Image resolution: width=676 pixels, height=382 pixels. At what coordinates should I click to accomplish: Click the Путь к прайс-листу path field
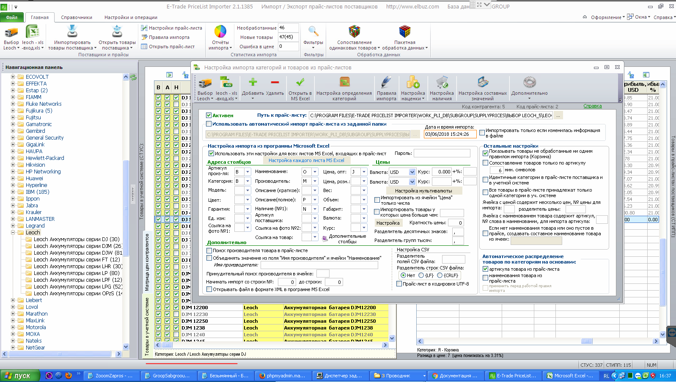431,115
